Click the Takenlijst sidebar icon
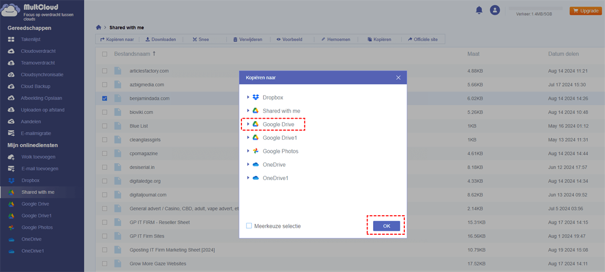The height and width of the screenshot is (272, 605). tap(11, 39)
